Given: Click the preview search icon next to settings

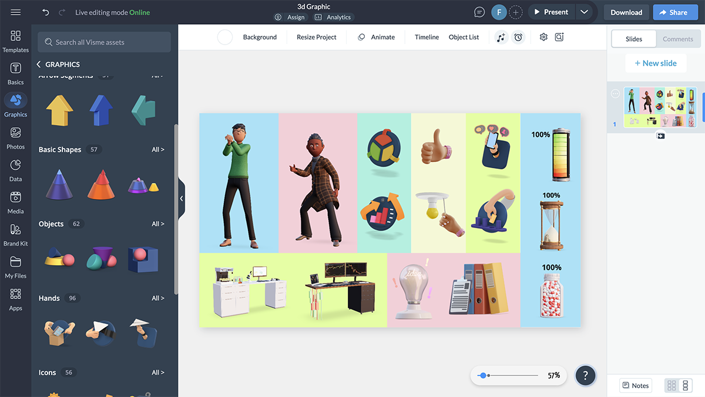Looking at the screenshot, I should click(559, 37).
